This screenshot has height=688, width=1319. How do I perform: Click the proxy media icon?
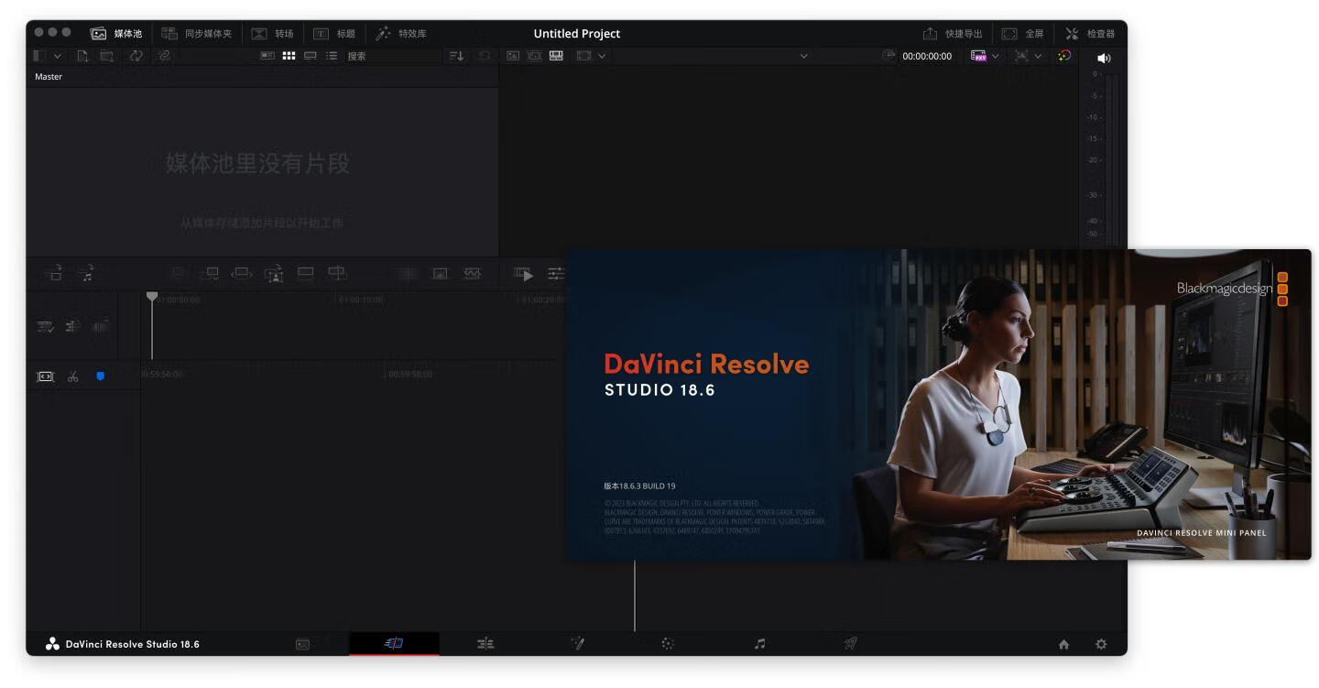click(x=979, y=56)
